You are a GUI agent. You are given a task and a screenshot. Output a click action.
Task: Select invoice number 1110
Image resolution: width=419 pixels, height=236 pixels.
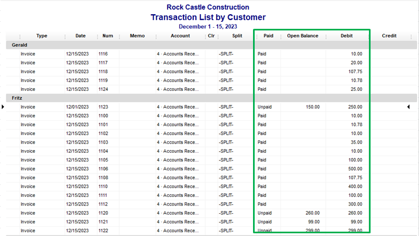[x=103, y=187]
